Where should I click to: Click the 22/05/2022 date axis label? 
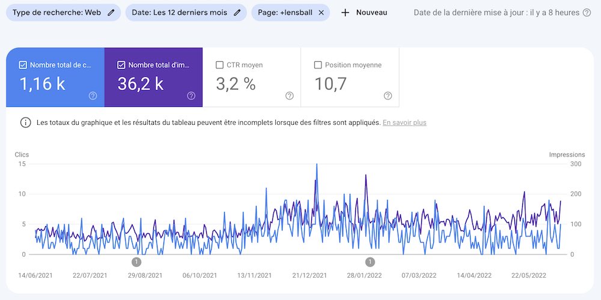pos(529,275)
